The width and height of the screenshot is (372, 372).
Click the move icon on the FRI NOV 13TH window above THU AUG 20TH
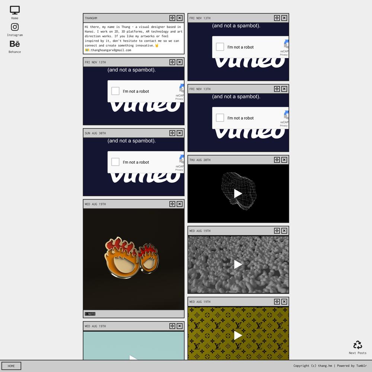pos(277,89)
